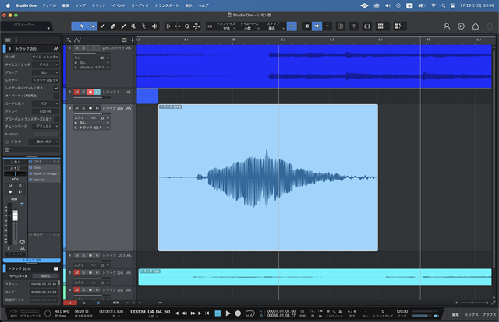Select the light blue トラック 2(10) audio event
This screenshot has width=499, height=322.
pos(268,177)
